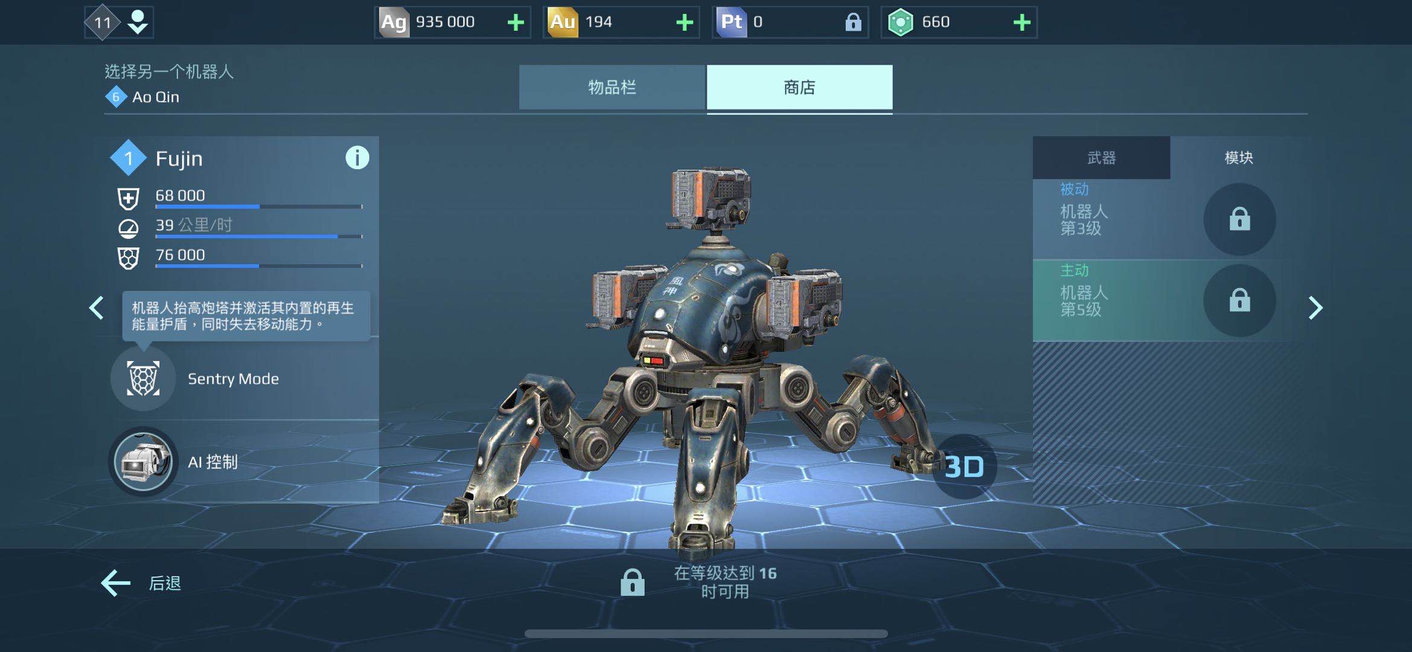Tap the passive module lock slot
The image size is (1412, 652).
pyautogui.click(x=1239, y=219)
